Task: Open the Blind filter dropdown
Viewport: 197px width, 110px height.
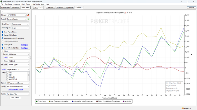Action: click(19, 61)
